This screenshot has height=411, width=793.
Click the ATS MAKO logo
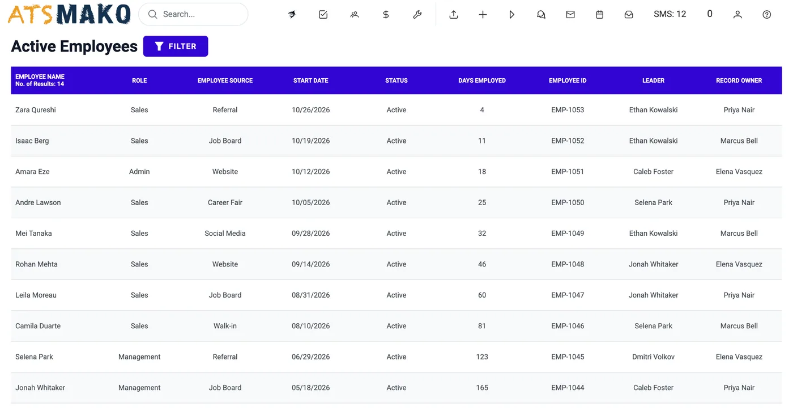tap(69, 14)
